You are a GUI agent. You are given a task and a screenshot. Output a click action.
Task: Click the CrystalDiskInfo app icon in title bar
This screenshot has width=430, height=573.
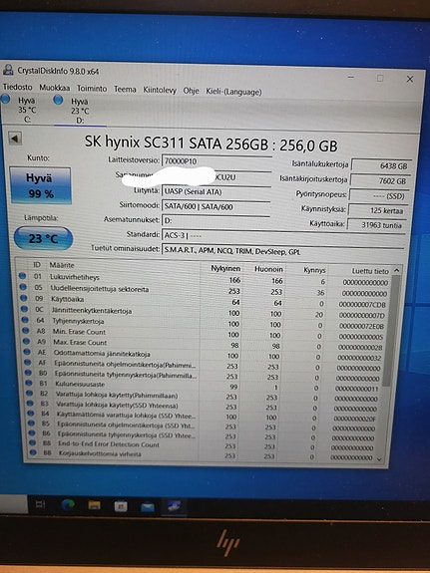pyautogui.click(x=8, y=69)
